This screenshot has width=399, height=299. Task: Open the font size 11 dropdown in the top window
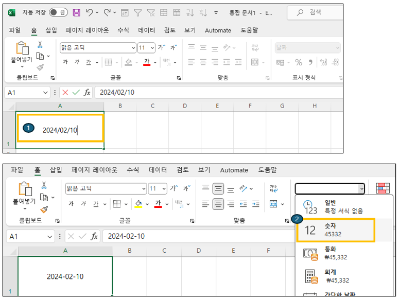point(152,47)
